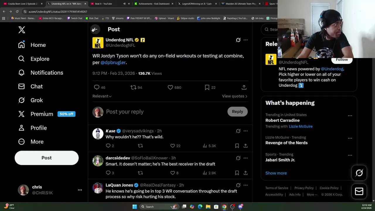Click the Post your reply field
375x211 pixels.
pos(166,112)
